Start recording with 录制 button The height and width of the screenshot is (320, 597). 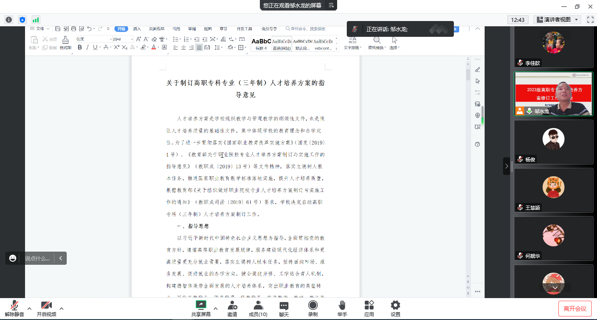point(313,309)
